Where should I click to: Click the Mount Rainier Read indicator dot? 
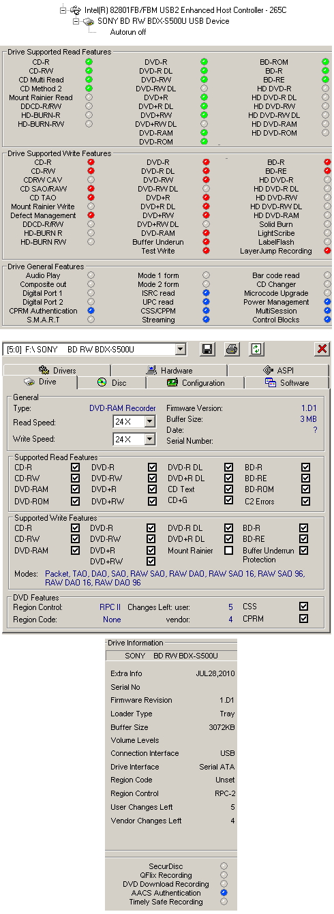[89, 97]
